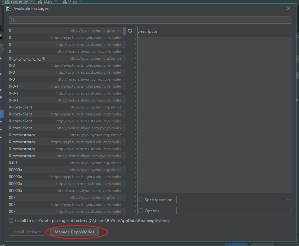Select 0-core-client from pypi.python.org

(67, 107)
